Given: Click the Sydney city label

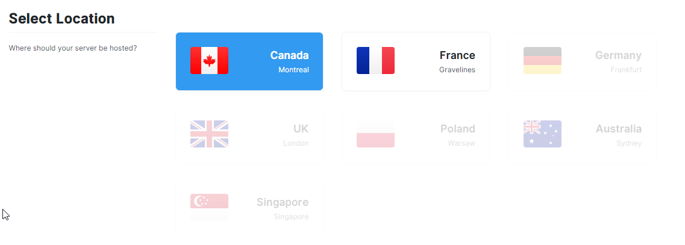Looking at the screenshot, I should tap(629, 143).
